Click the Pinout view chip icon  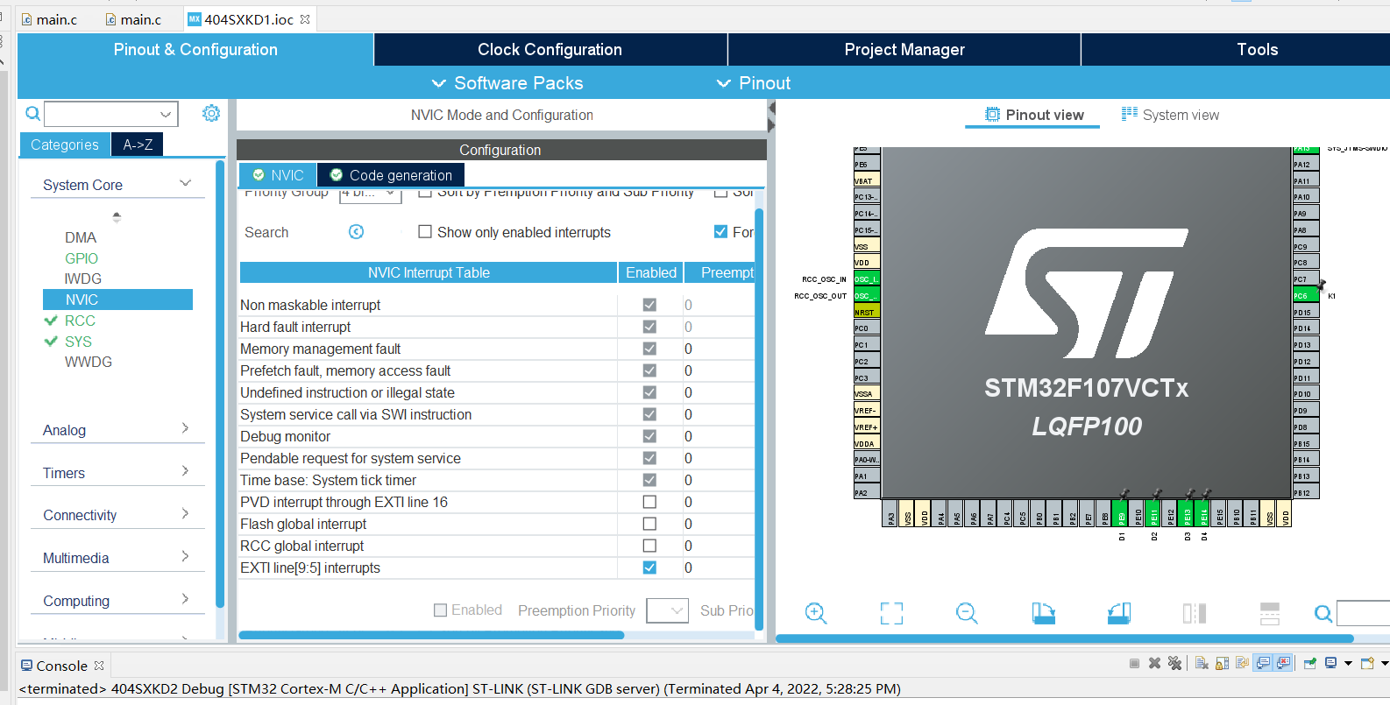coord(992,115)
